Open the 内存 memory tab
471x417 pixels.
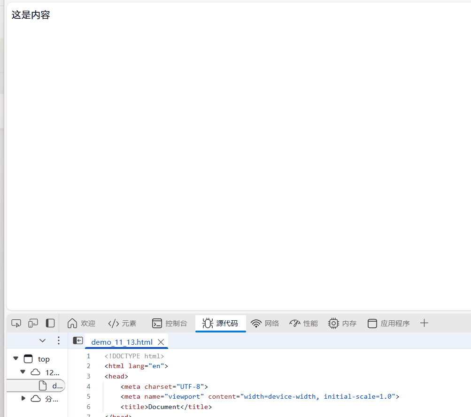point(342,323)
